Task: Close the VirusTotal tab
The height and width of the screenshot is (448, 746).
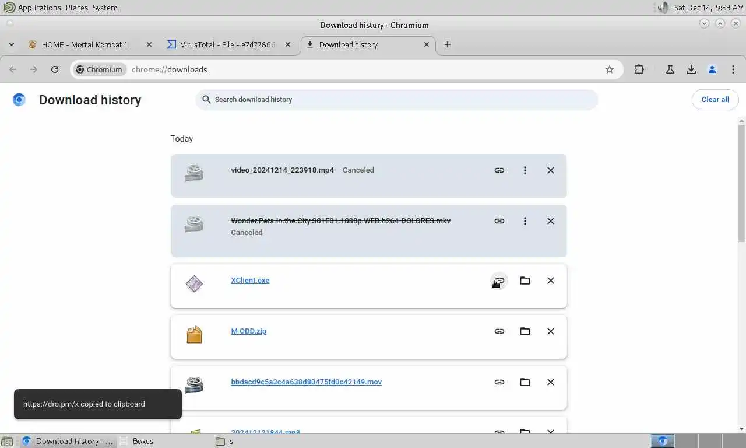Action: 288,44
